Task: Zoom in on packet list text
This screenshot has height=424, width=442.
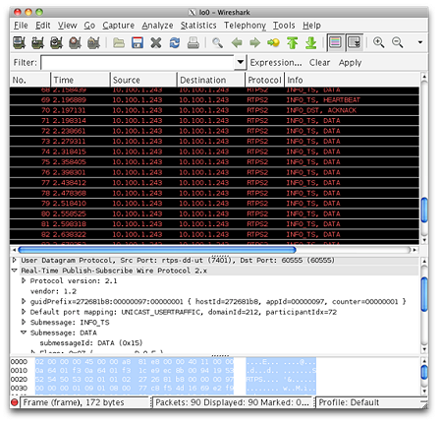Action: pyautogui.click(x=378, y=42)
